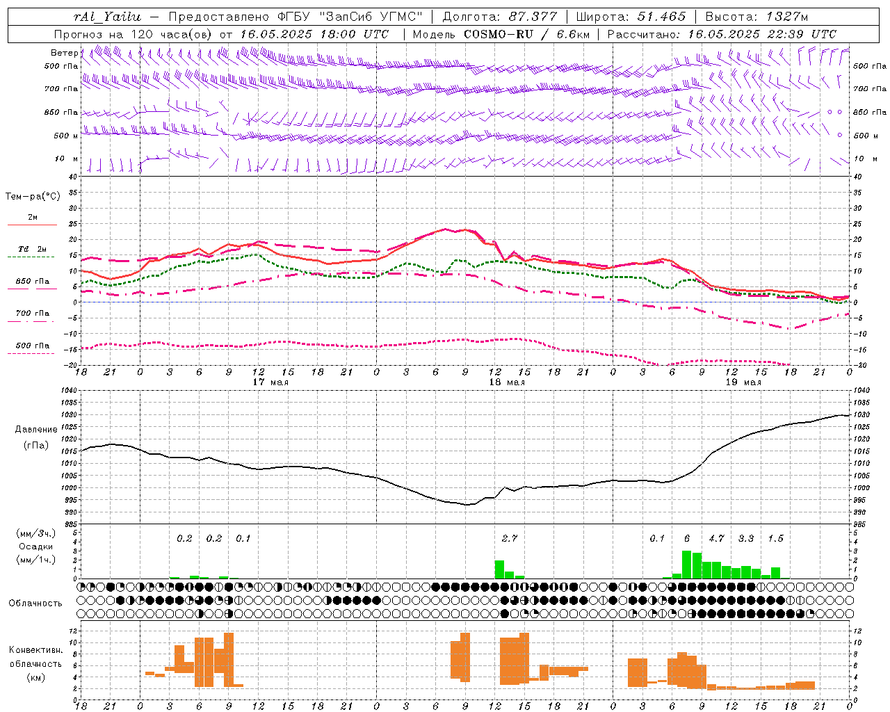Click the station name rAl_Yailu
The width and height of the screenshot is (890, 712).
(107, 17)
